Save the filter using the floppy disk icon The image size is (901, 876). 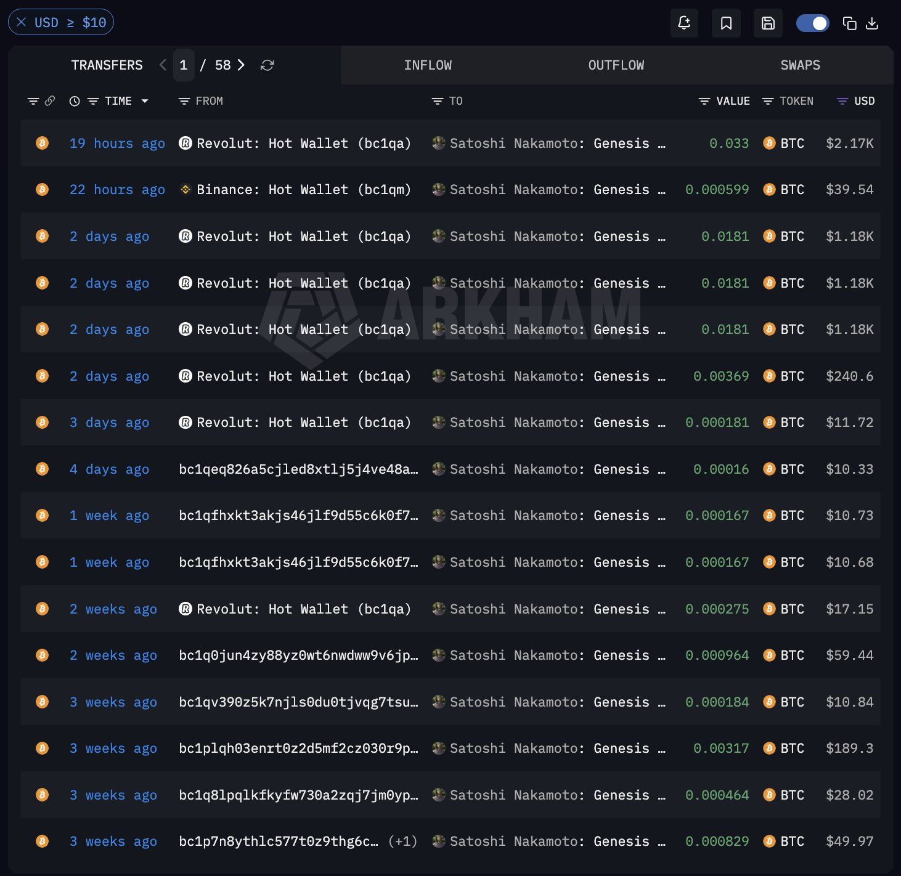point(768,23)
